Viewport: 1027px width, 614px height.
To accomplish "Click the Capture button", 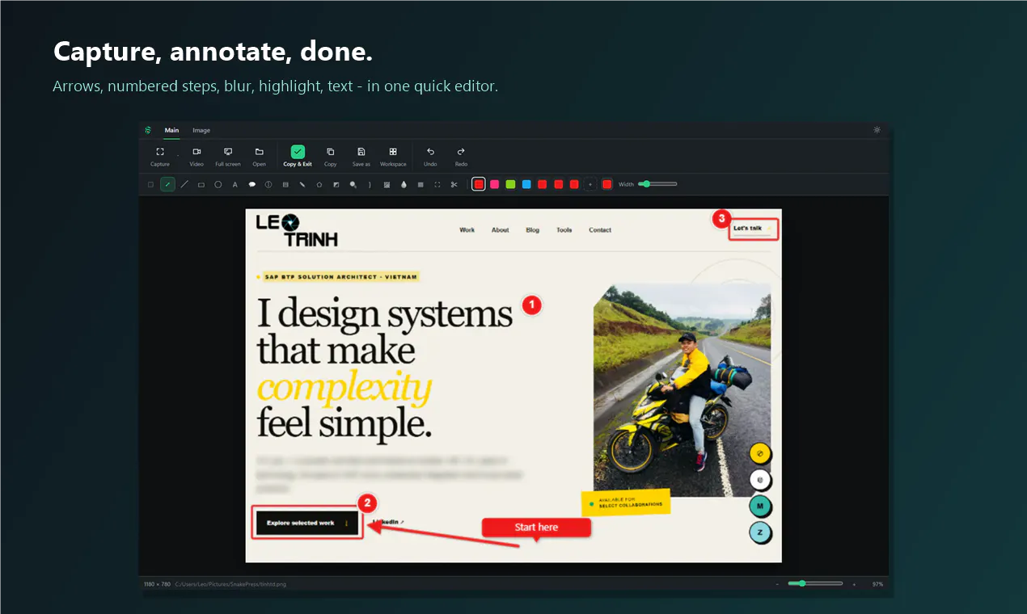I will (x=160, y=156).
